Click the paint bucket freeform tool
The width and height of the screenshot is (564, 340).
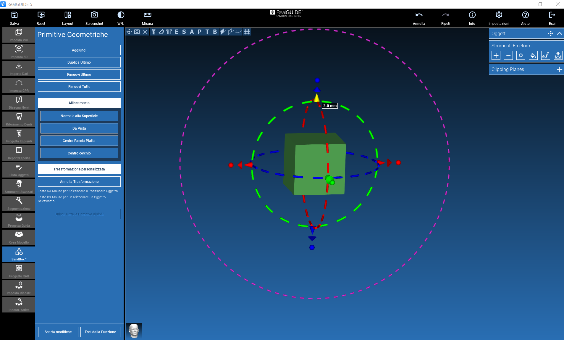coord(533,55)
